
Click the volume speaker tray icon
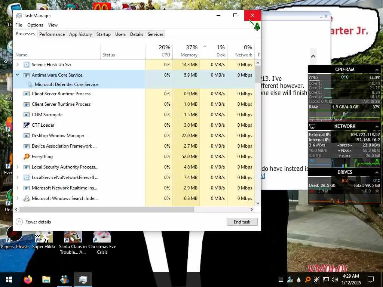[335, 280]
